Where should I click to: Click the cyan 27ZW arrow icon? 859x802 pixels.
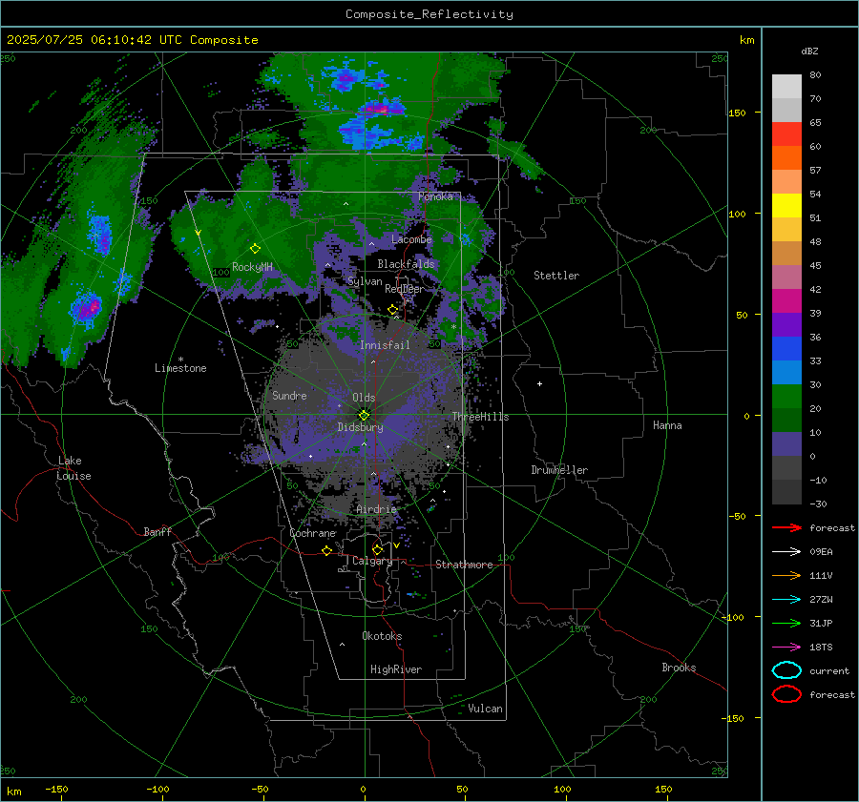click(786, 600)
